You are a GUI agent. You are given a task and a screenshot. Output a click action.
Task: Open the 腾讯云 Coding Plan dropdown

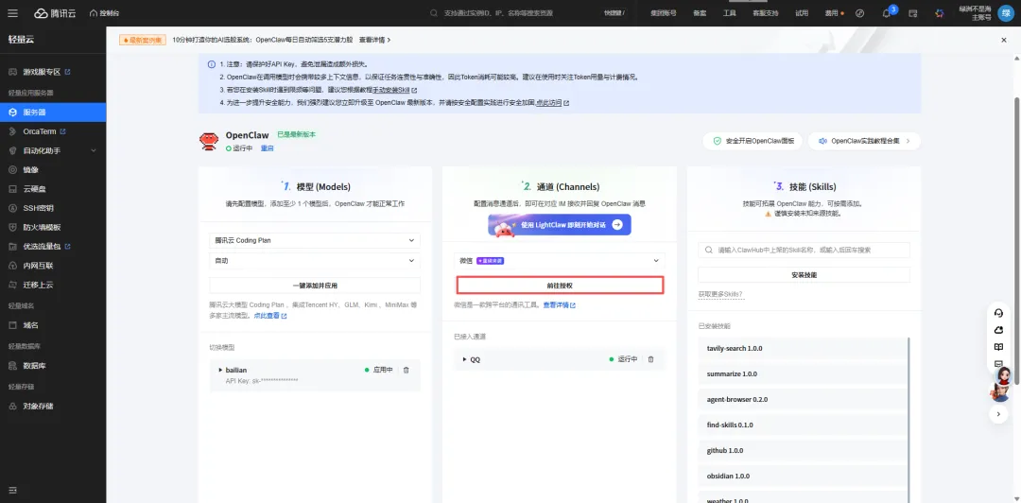pyautogui.click(x=315, y=240)
